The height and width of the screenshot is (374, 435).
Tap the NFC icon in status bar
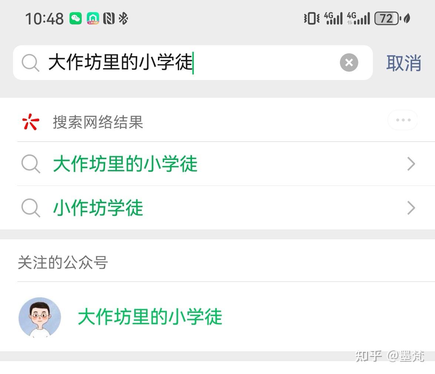point(109,19)
